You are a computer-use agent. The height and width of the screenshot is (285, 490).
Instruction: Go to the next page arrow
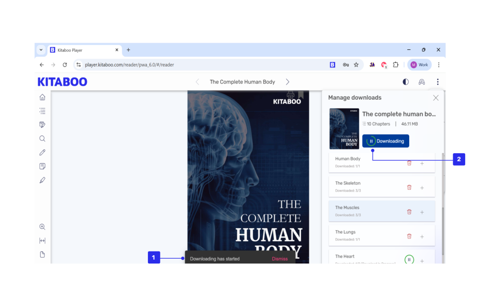click(288, 82)
